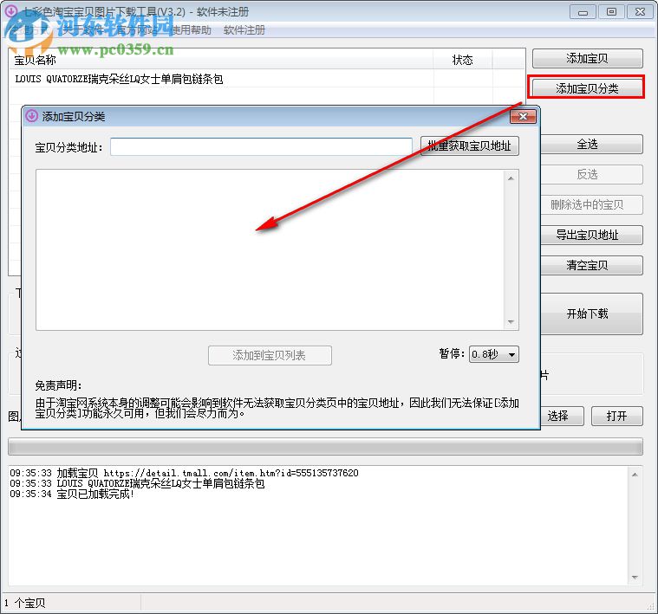The image size is (658, 614).
Task: Click the log line with the detail.tmall.com URL
Action: click(185, 473)
